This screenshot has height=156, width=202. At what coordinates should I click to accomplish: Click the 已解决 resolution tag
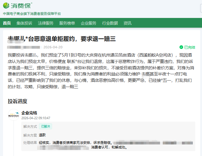[x=45, y=126]
